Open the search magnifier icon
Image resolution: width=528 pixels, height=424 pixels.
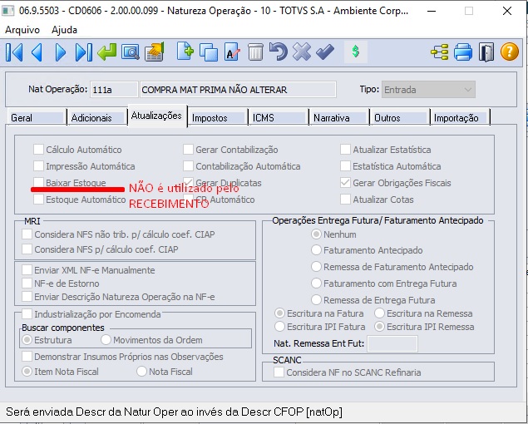(x=130, y=52)
